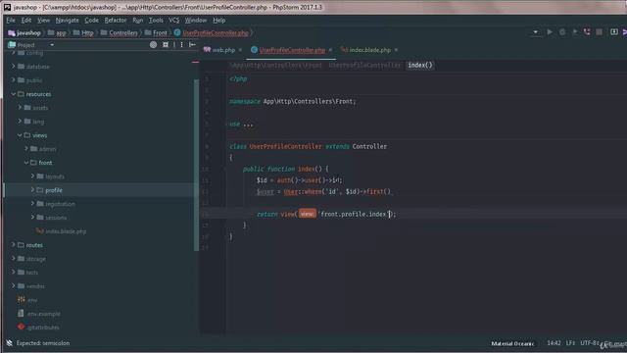
Task: Click the javashop breadcrumb in navigation bar
Action: tap(24, 32)
